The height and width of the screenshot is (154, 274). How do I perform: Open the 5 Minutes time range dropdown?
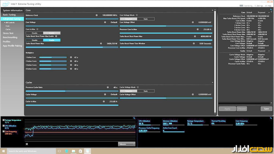click(x=127, y=144)
